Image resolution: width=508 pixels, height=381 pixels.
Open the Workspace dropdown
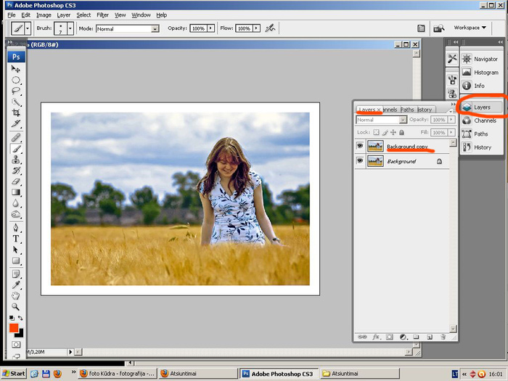pyautogui.click(x=470, y=28)
